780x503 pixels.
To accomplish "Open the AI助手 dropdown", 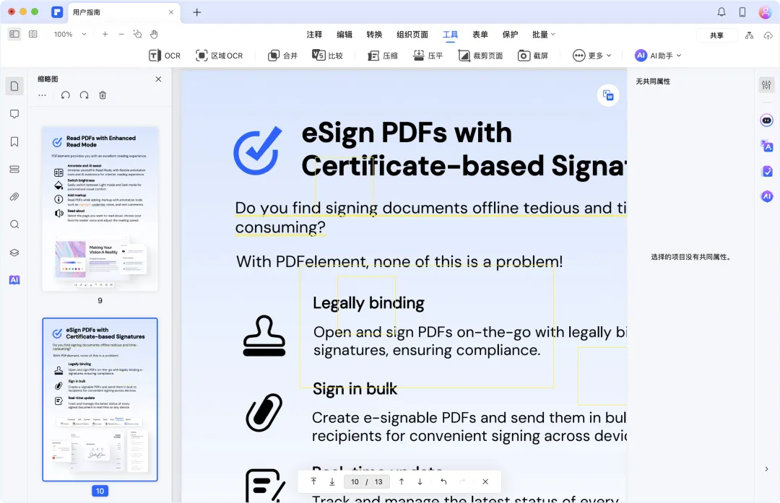I will pyautogui.click(x=658, y=56).
